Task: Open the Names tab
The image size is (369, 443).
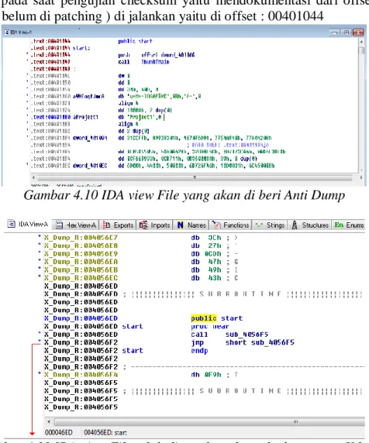Action: (x=191, y=225)
